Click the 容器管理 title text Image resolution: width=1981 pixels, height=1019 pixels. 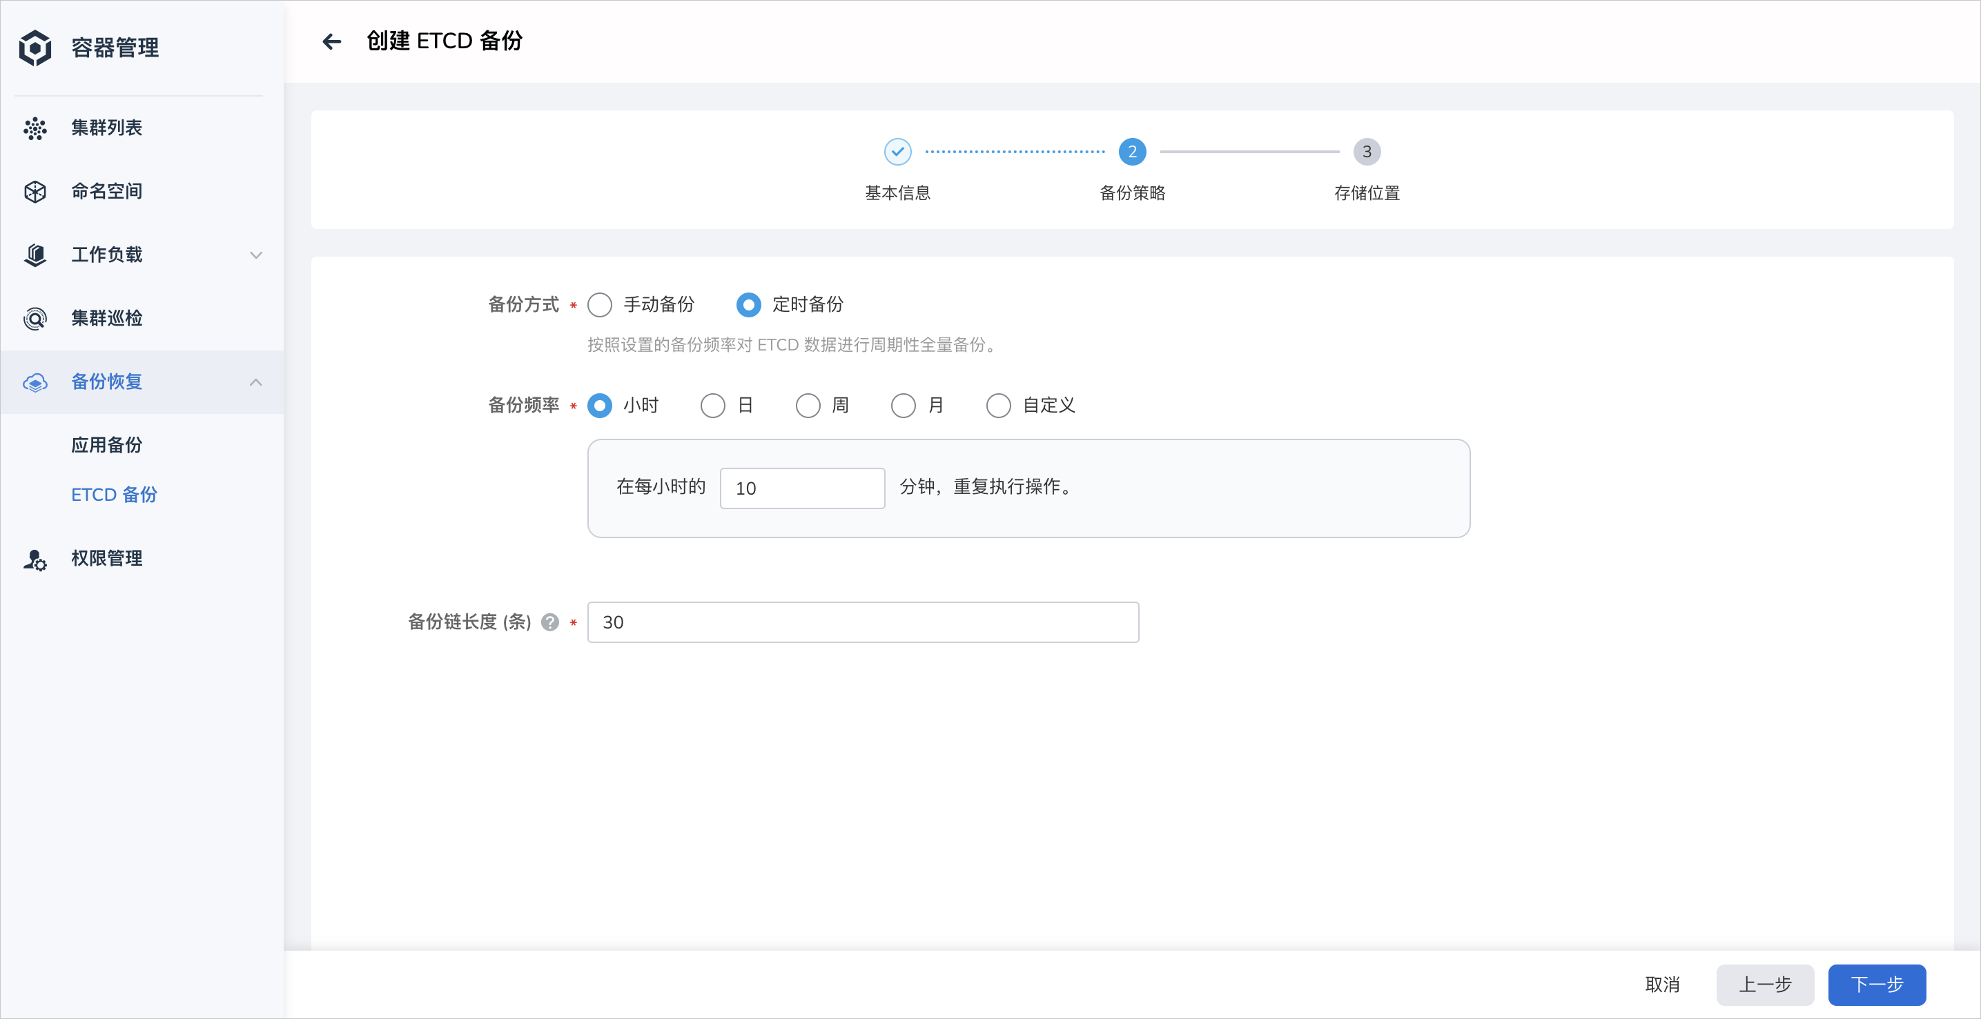click(x=115, y=48)
